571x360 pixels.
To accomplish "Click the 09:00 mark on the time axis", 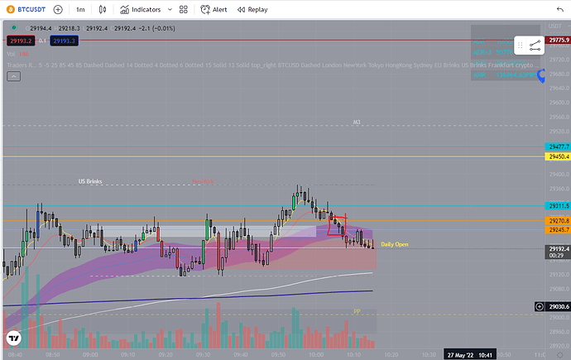I will coord(90,354).
